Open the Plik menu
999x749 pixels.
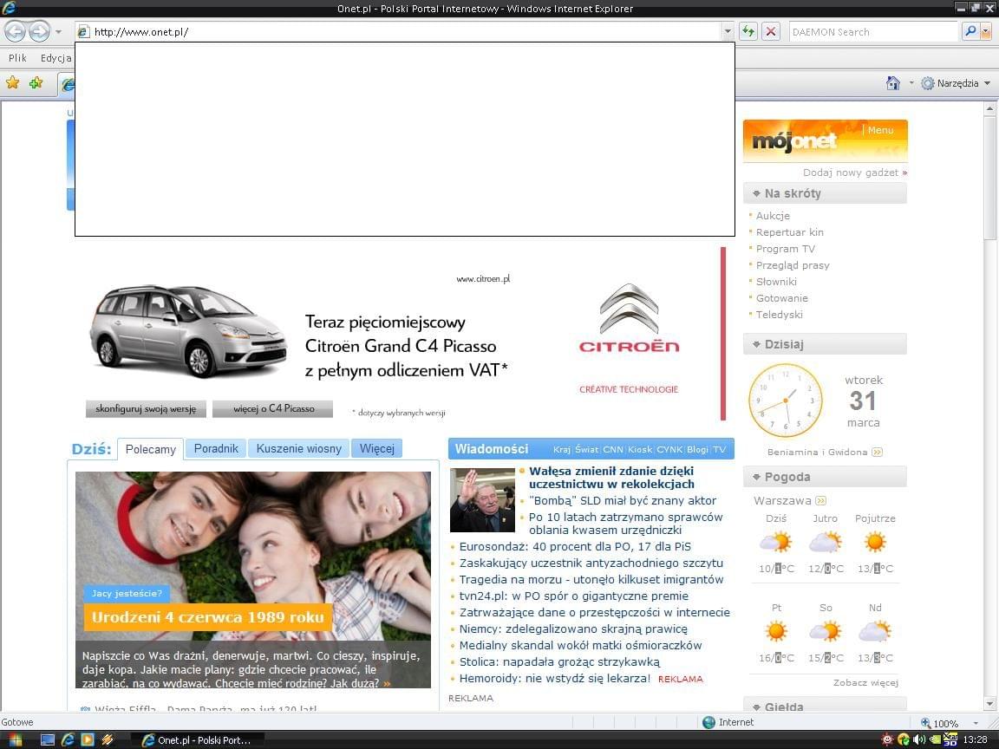(x=17, y=58)
